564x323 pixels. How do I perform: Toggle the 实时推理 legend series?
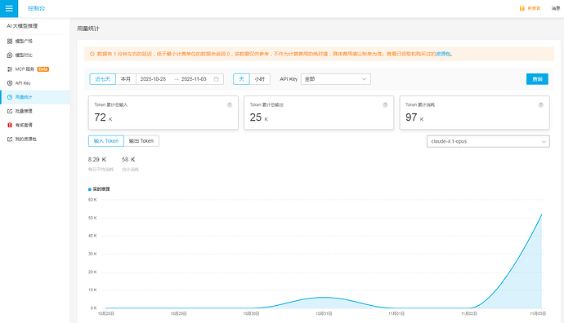tap(99, 189)
